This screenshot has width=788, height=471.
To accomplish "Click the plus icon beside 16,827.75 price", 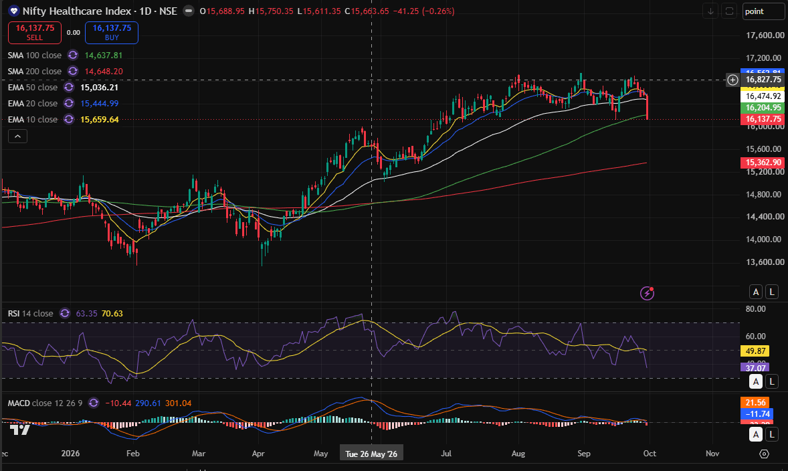I will (x=732, y=80).
